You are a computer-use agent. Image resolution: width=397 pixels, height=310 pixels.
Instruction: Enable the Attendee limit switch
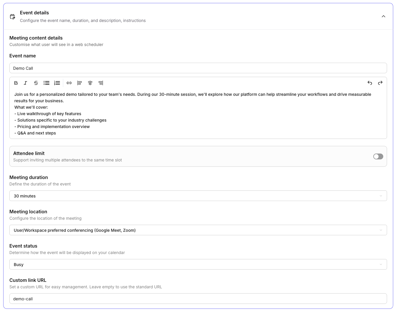coord(378,156)
